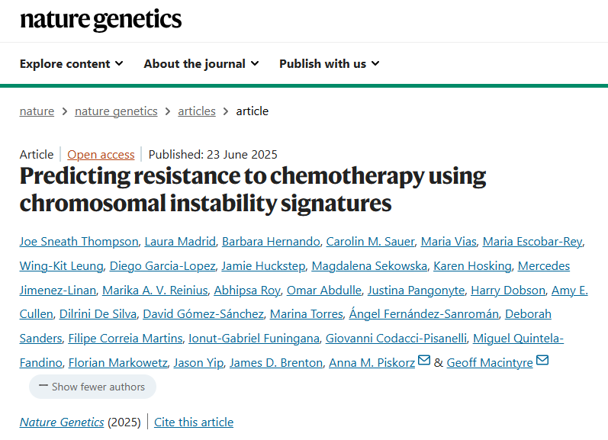This screenshot has width=608, height=440.
Task: Expand the Explore content dropdown
Action: tap(71, 64)
